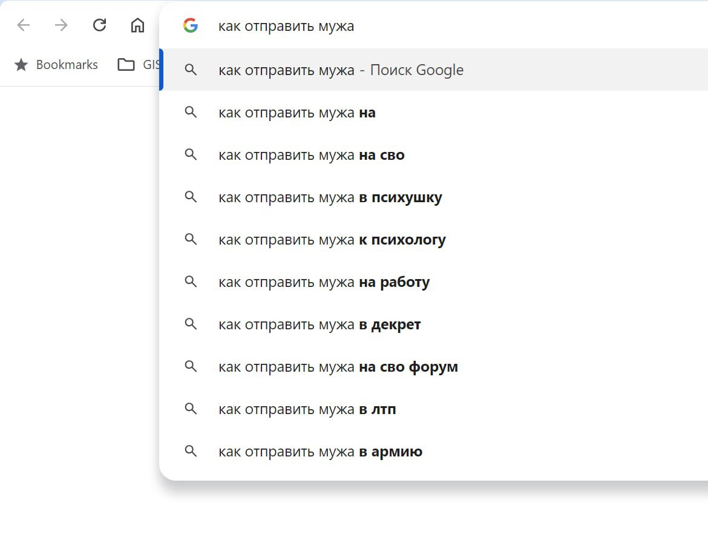Click the Bookmarks star icon

(21, 65)
